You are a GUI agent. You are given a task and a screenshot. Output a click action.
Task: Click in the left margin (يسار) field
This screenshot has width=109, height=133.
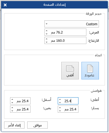point(68,109)
